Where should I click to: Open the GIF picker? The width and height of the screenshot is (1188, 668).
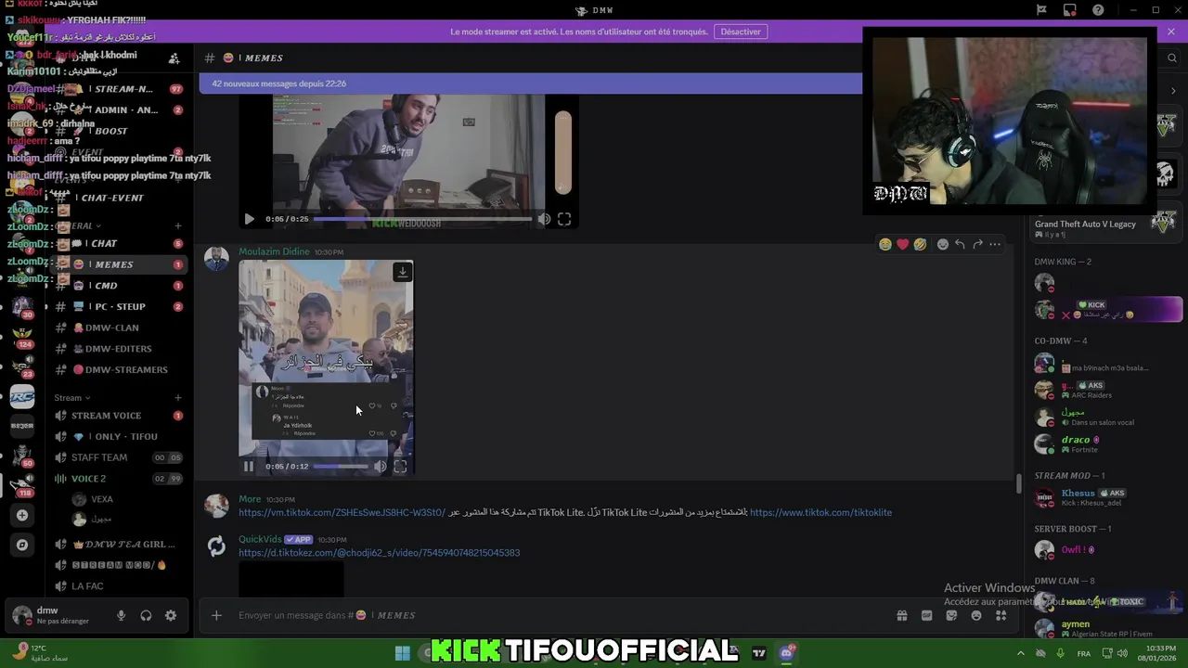pyautogui.click(x=926, y=615)
